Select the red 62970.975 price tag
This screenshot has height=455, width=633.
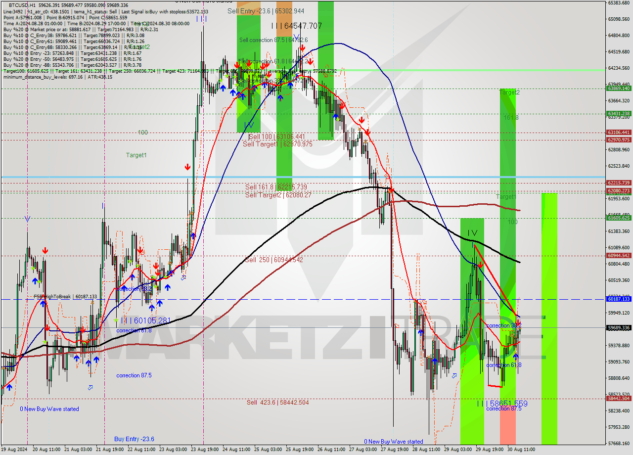(619, 140)
